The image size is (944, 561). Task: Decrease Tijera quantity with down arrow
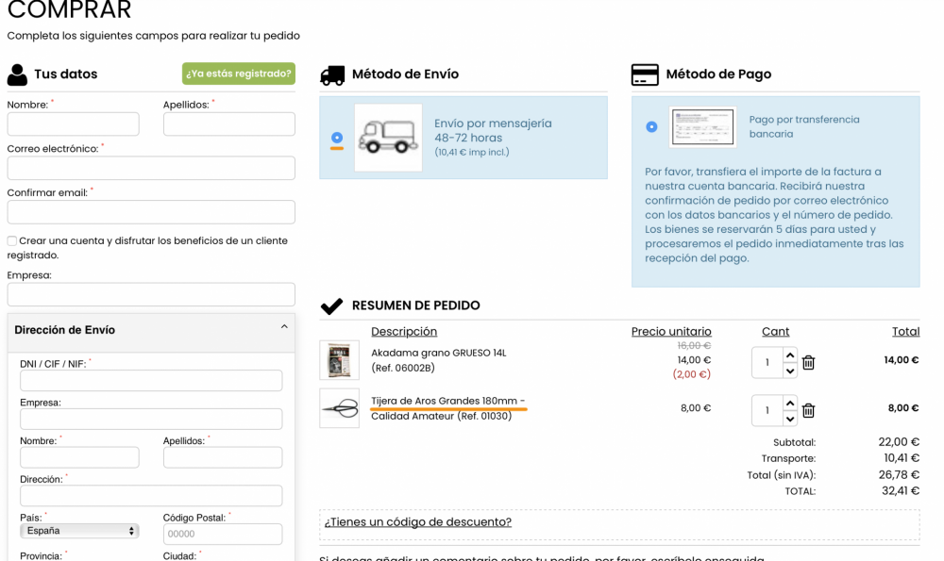[790, 419]
